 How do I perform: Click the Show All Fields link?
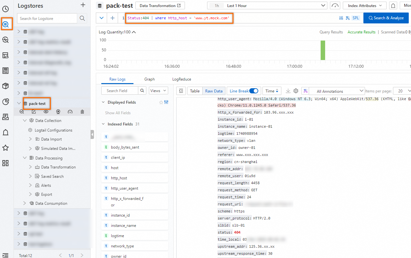(118, 113)
